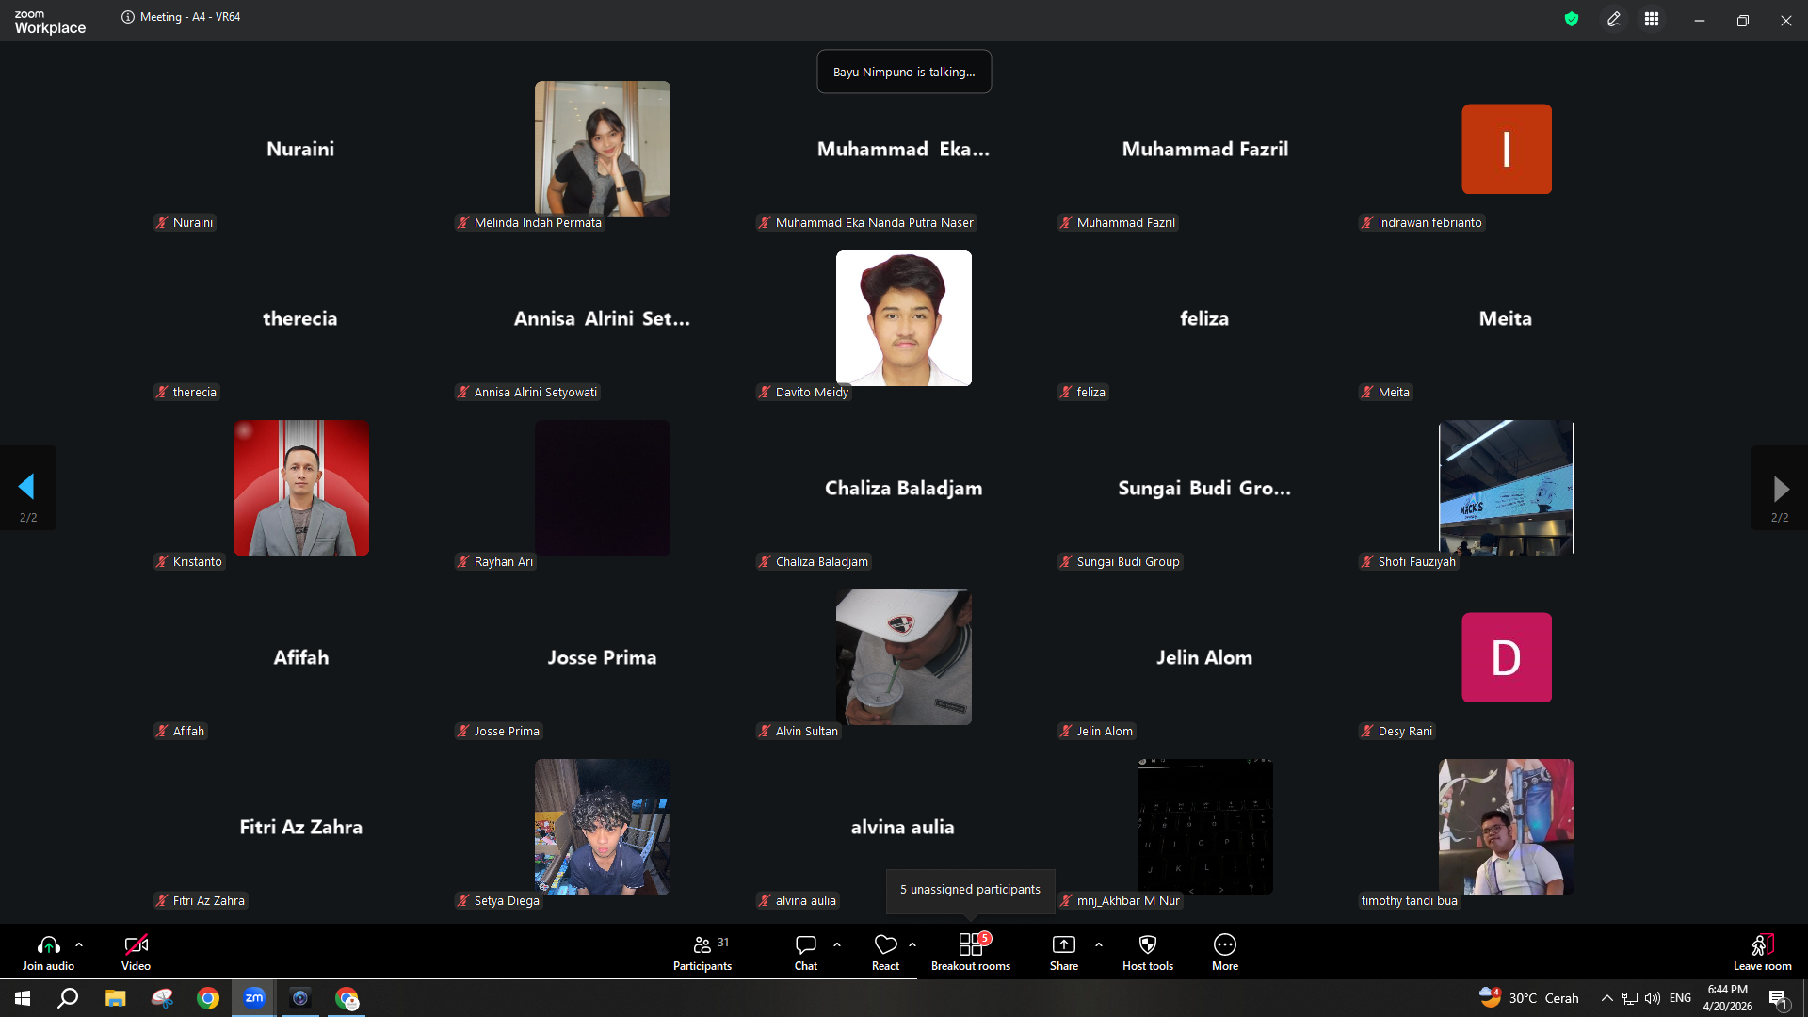Select Setya Diega's profile picture
This screenshot has height=1017, width=1808.
603,827
